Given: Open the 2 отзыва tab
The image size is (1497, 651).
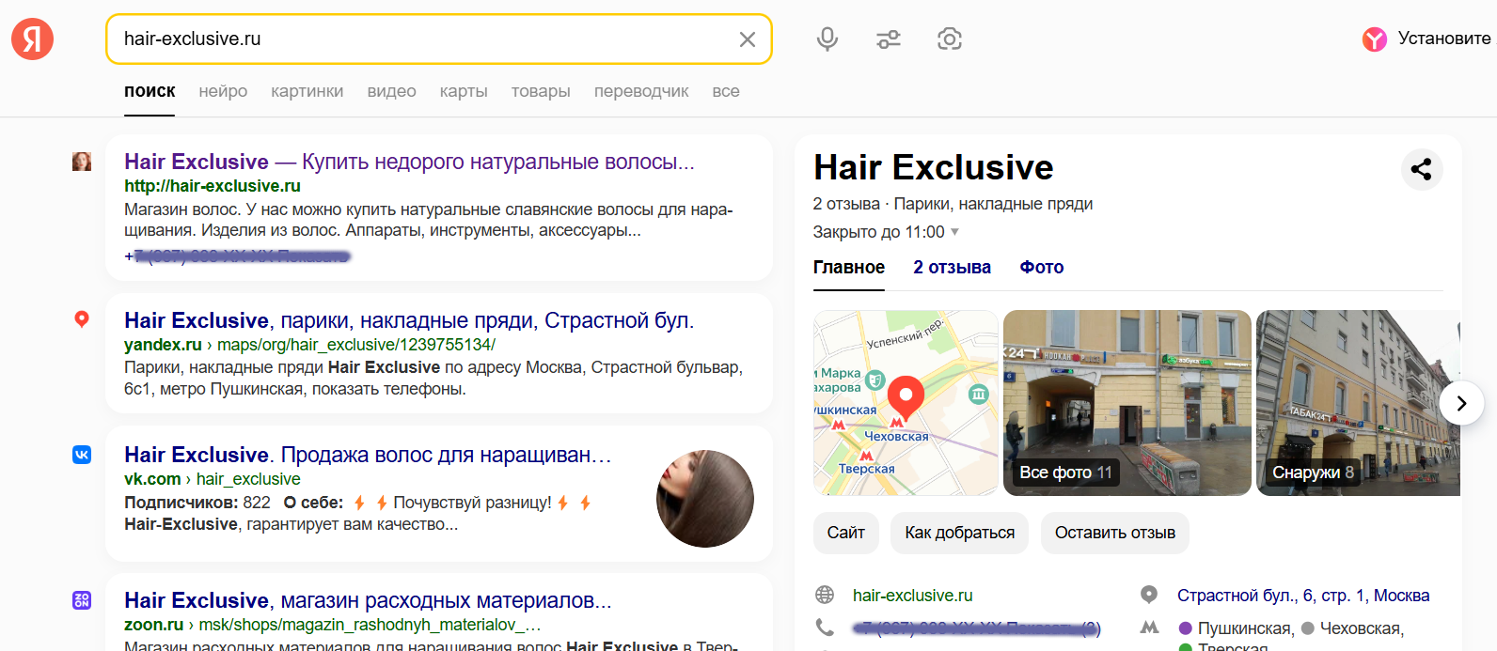Looking at the screenshot, I should click(952, 268).
